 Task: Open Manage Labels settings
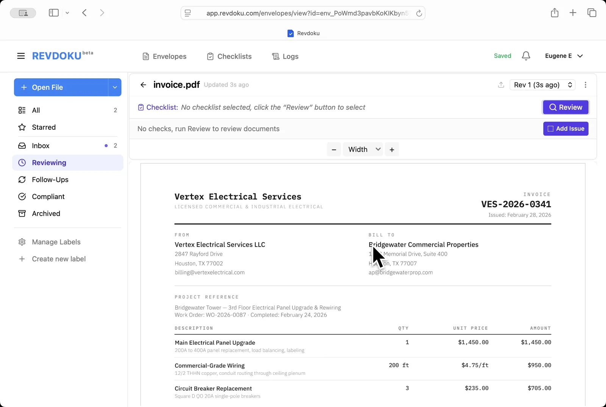pyautogui.click(x=56, y=242)
